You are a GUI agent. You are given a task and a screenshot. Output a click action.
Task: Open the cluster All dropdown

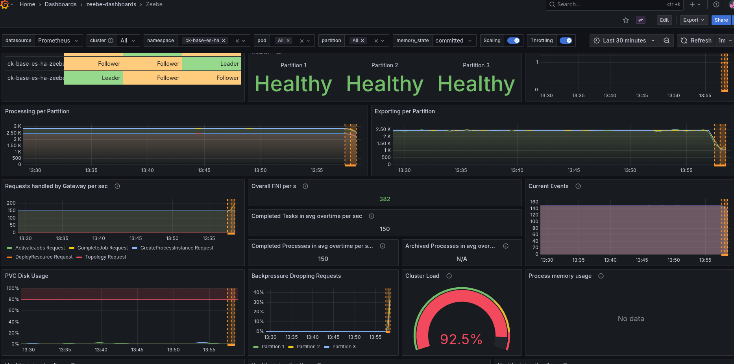(x=128, y=41)
